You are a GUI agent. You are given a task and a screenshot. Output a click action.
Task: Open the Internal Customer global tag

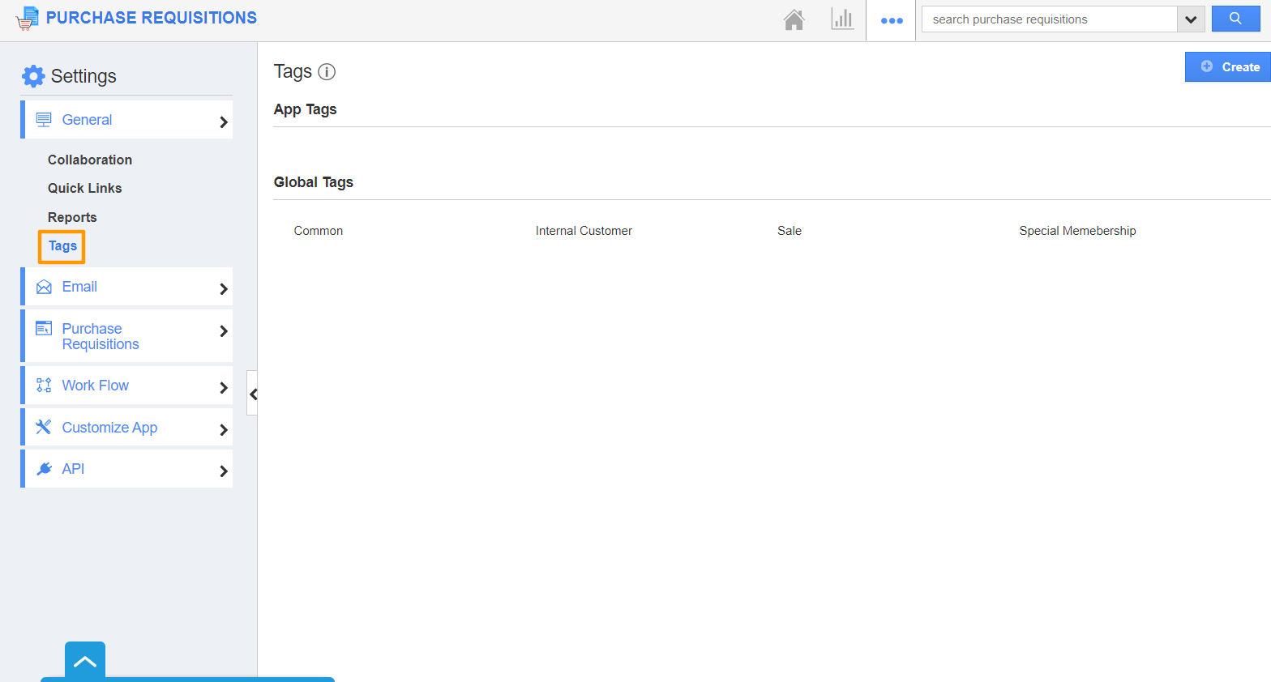(584, 231)
